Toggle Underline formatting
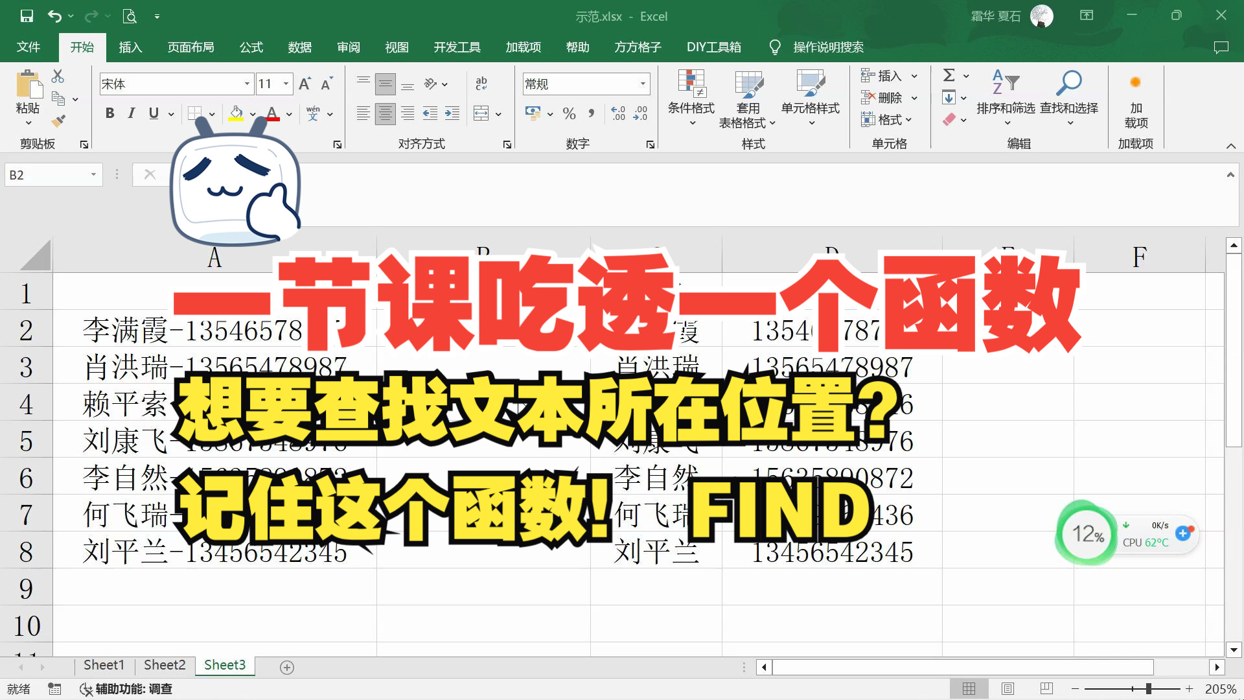 154,113
